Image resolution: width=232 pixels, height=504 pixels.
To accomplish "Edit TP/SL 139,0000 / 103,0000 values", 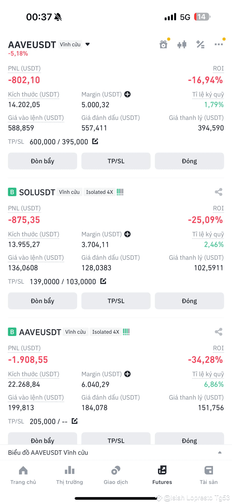I will pyautogui.click(x=103, y=281).
